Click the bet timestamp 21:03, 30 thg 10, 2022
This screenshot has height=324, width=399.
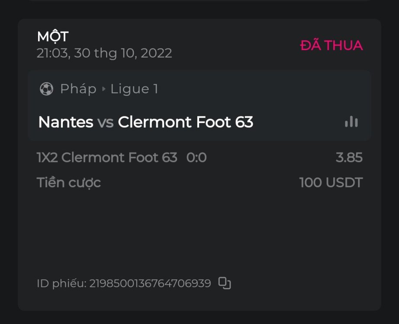tap(104, 53)
